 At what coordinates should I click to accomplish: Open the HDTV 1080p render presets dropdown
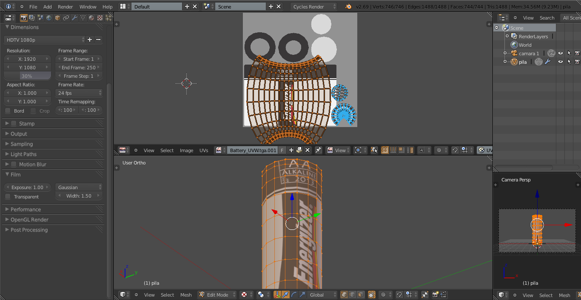coord(44,40)
